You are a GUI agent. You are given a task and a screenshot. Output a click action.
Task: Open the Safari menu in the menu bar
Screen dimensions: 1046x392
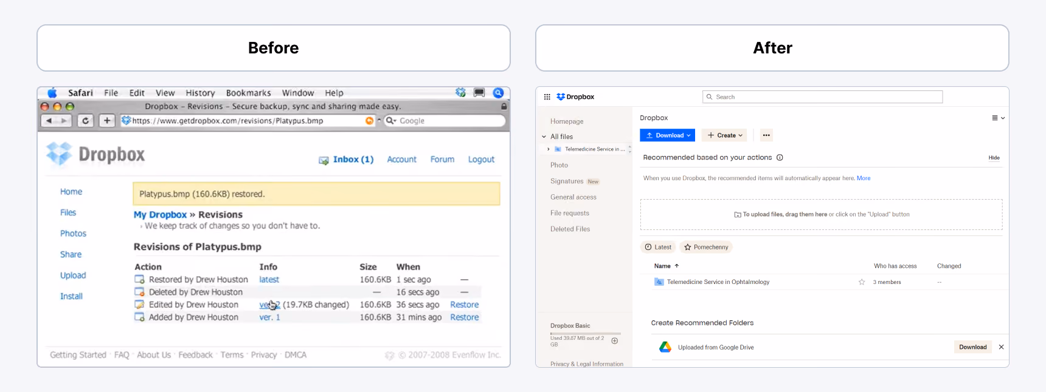click(80, 93)
